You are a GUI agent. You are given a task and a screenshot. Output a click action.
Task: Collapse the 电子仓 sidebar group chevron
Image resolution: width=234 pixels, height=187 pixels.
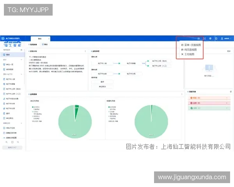click(x=21, y=74)
